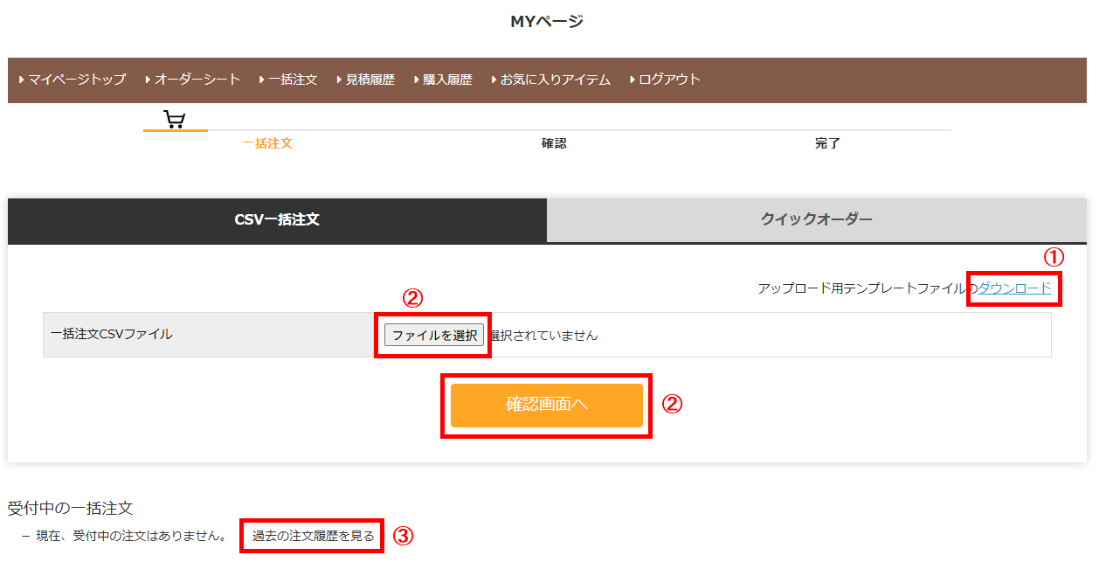The image size is (1099, 562).
Task: Click the 確認 progress step label
Action: pos(554,143)
